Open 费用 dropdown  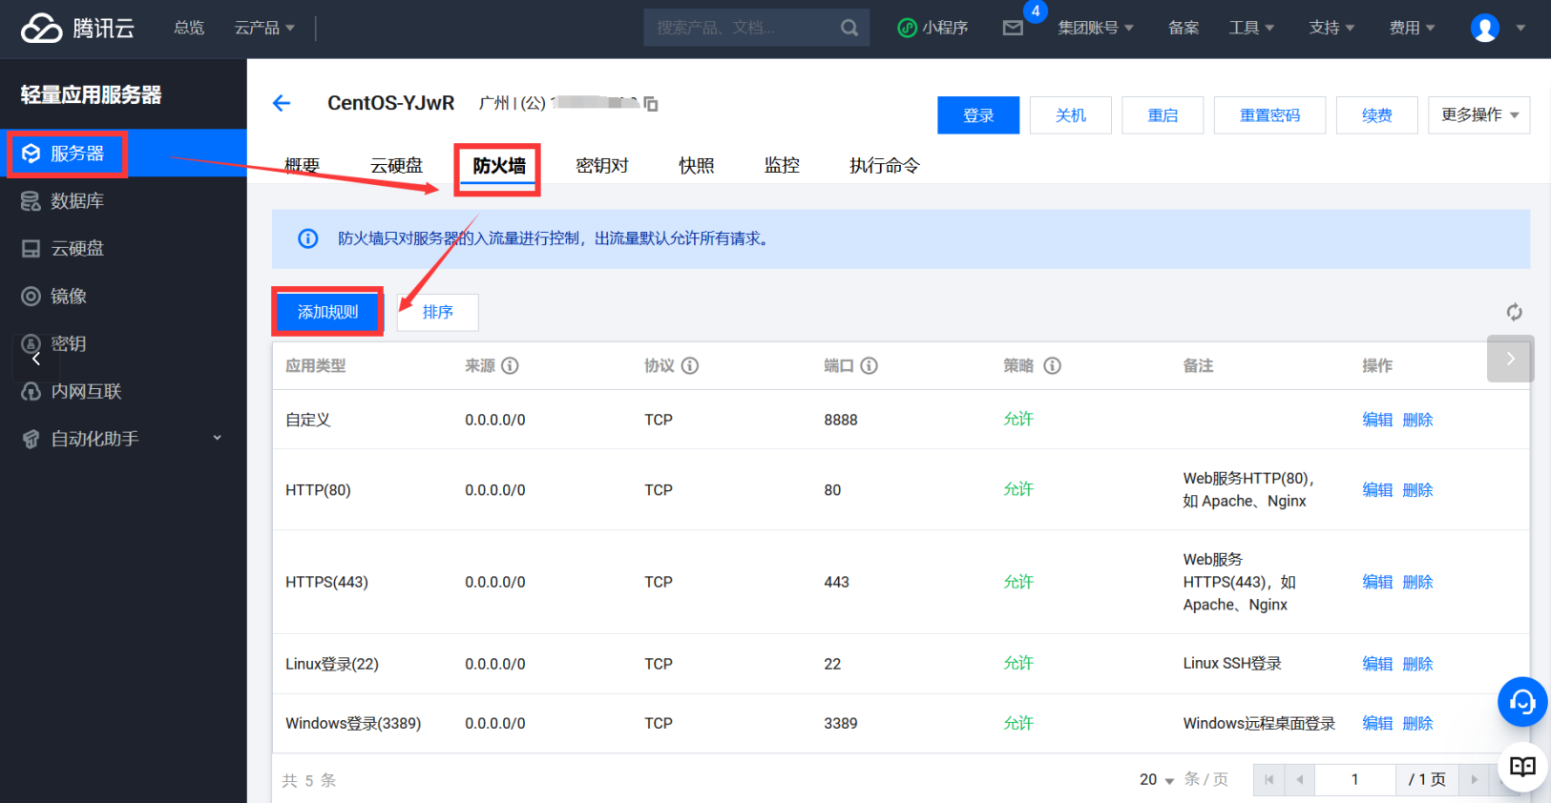tap(1412, 28)
